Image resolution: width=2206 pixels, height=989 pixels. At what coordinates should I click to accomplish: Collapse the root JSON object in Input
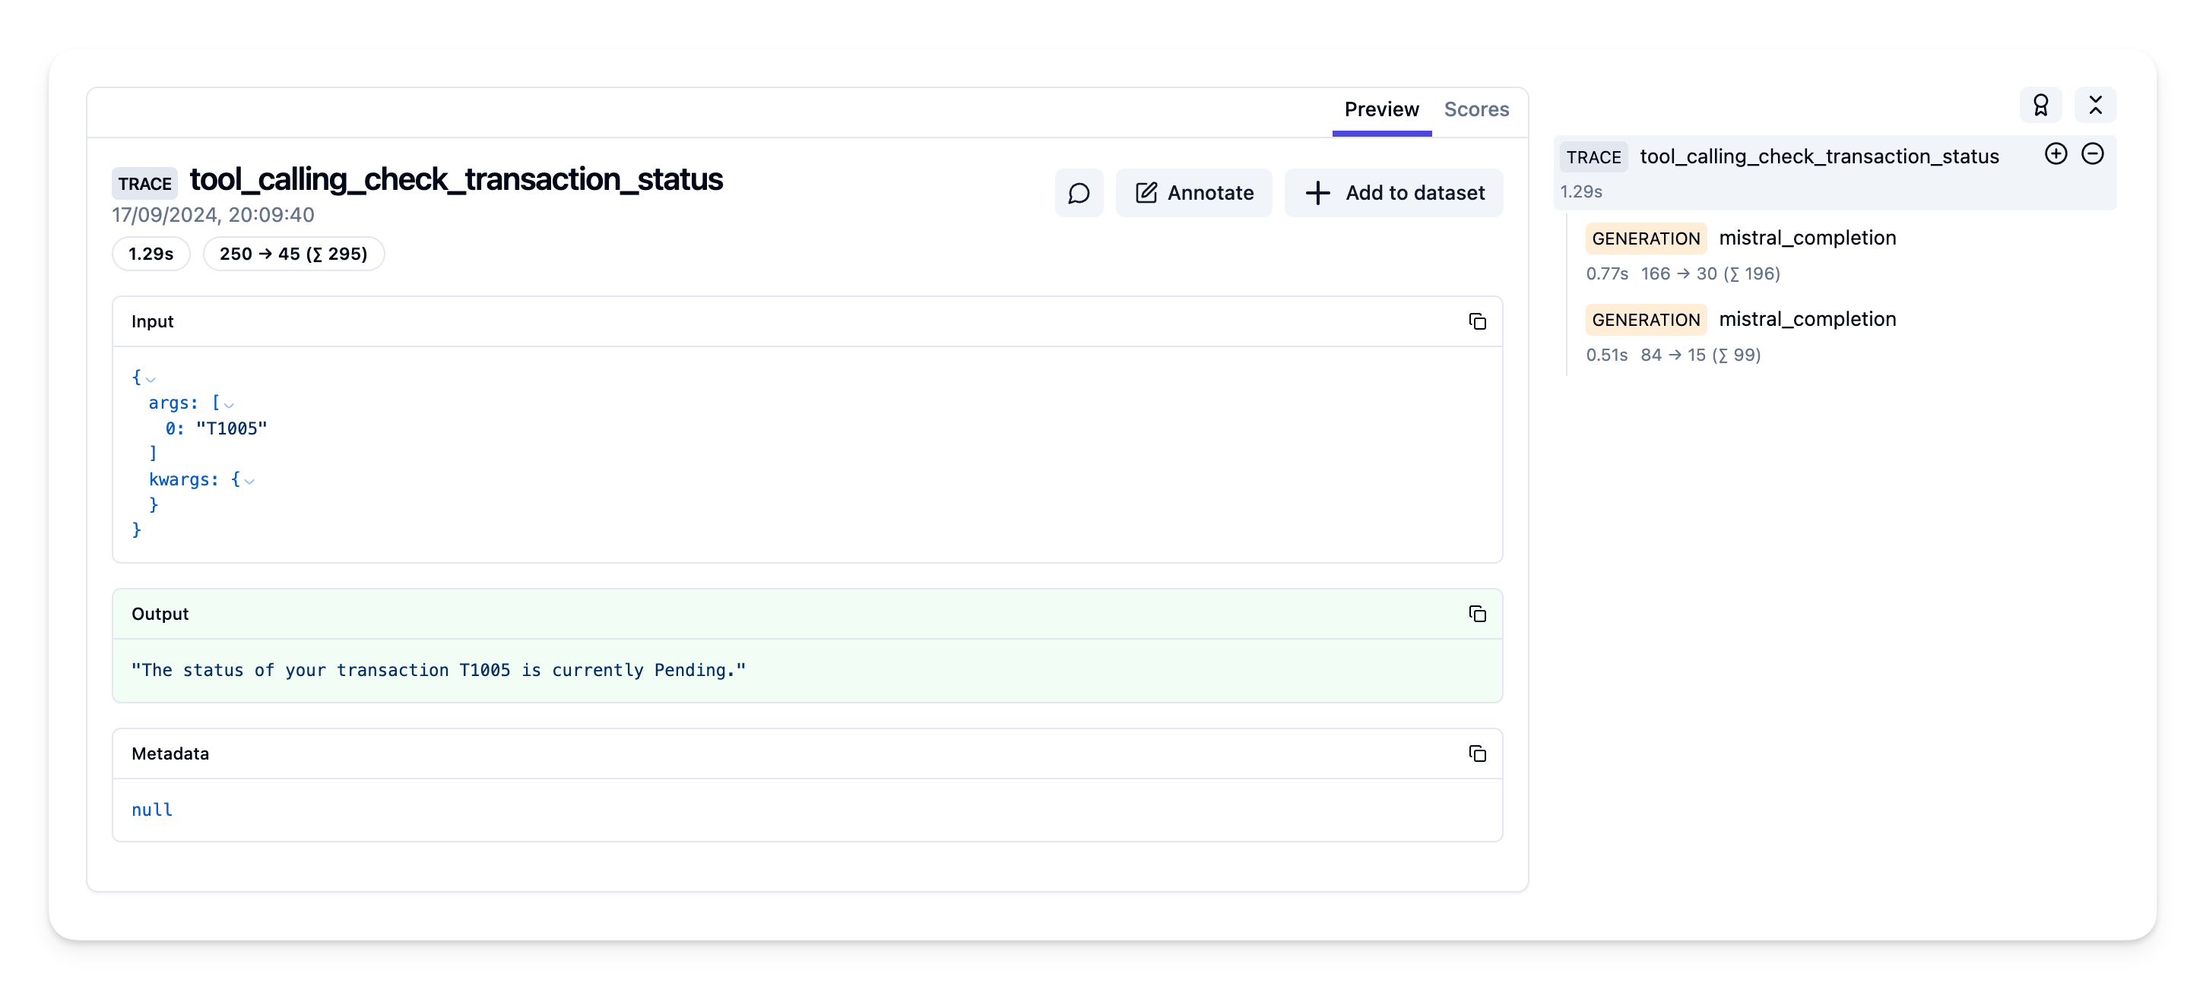(151, 379)
